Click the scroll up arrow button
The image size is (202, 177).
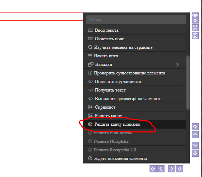tap(195, 135)
